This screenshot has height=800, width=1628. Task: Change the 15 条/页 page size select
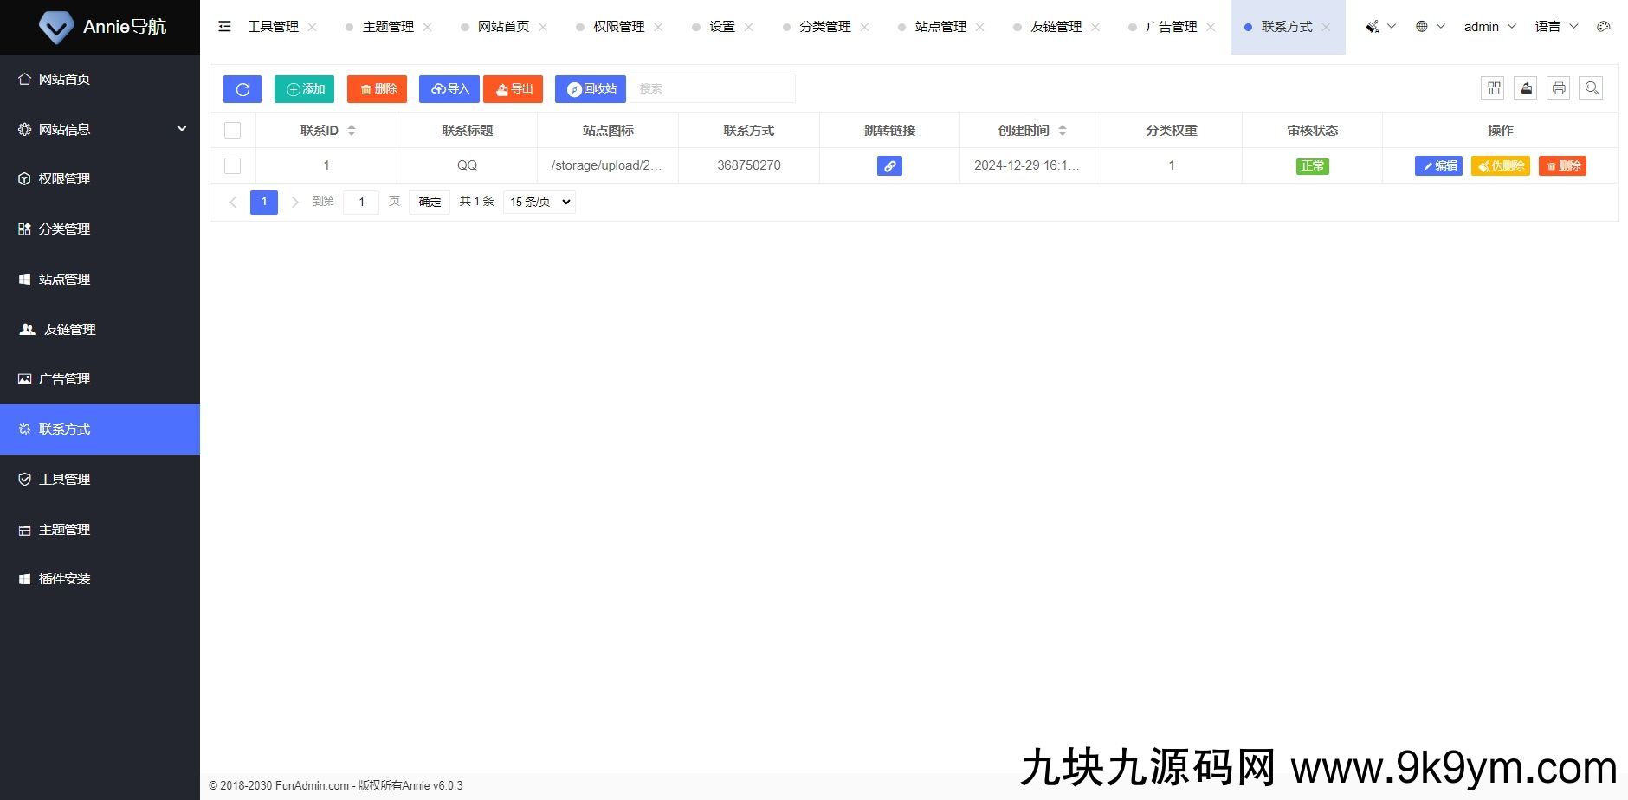[539, 202]
